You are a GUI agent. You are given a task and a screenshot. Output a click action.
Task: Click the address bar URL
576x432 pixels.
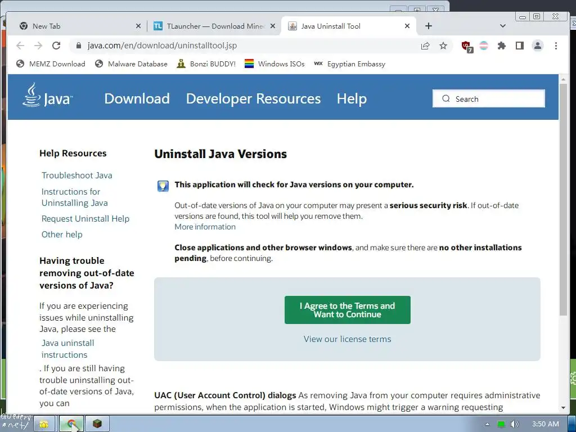click(162, 46)
